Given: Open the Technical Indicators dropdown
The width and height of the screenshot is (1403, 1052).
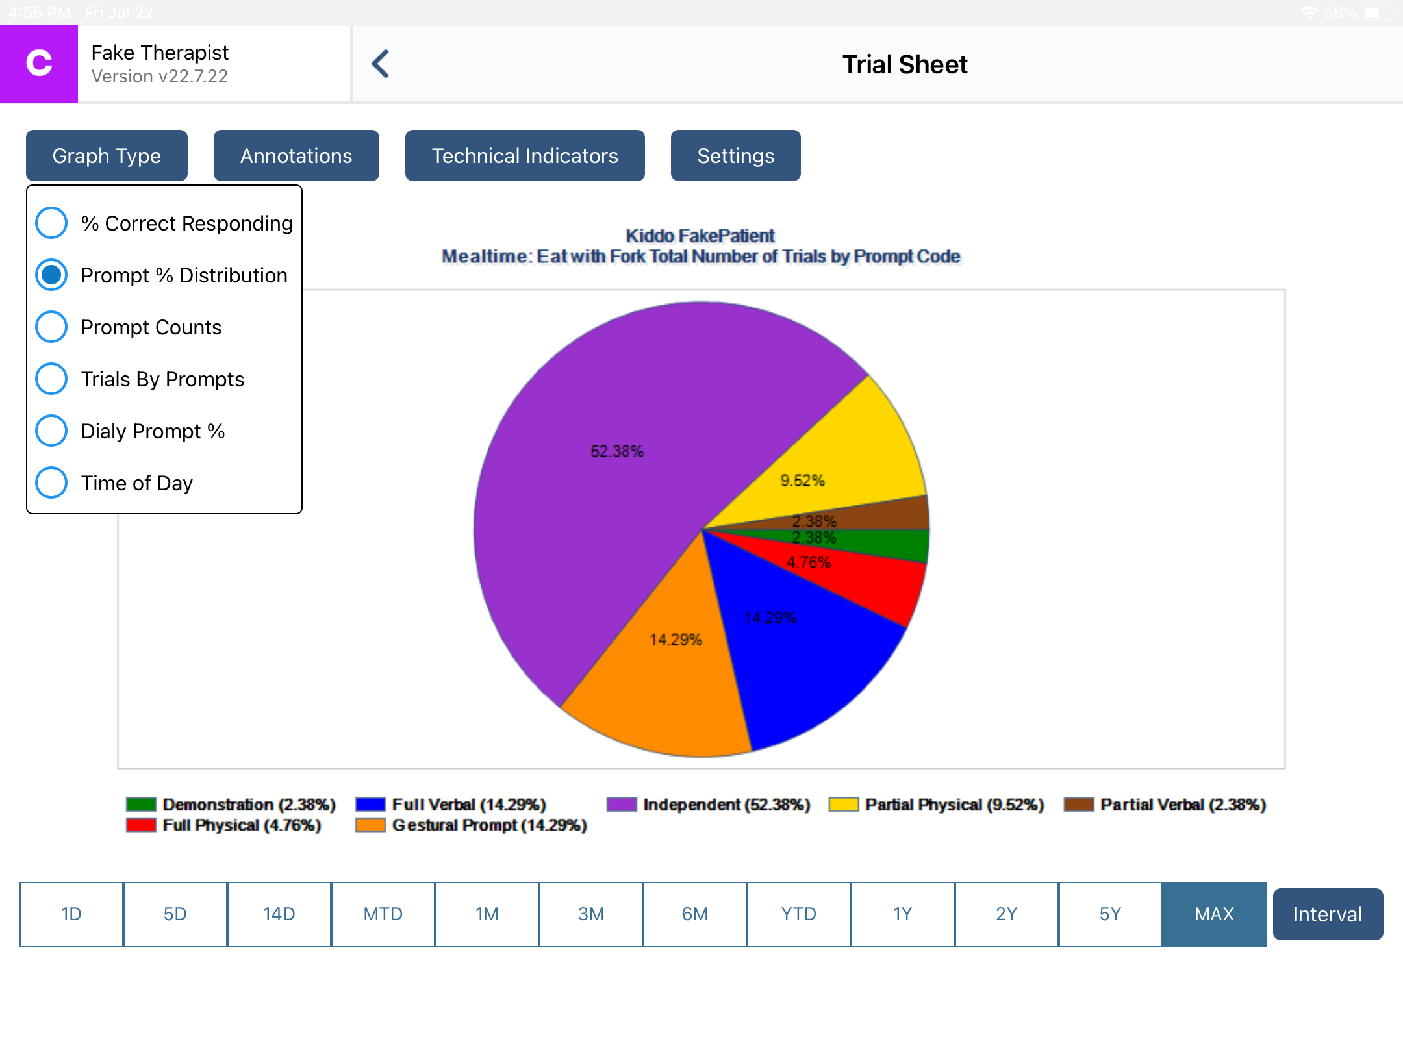Looking at the screenshot, I should pos(524,155).
